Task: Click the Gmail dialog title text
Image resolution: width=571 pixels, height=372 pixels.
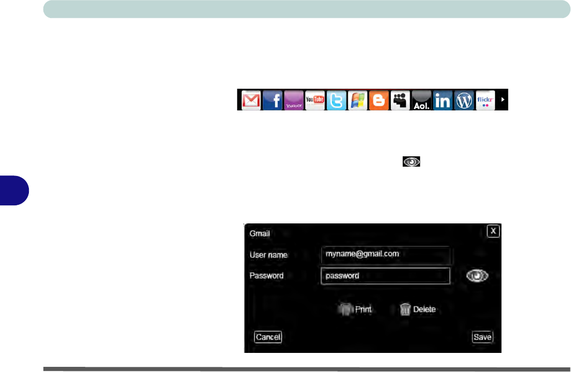Action: click(x=260, y=233)
